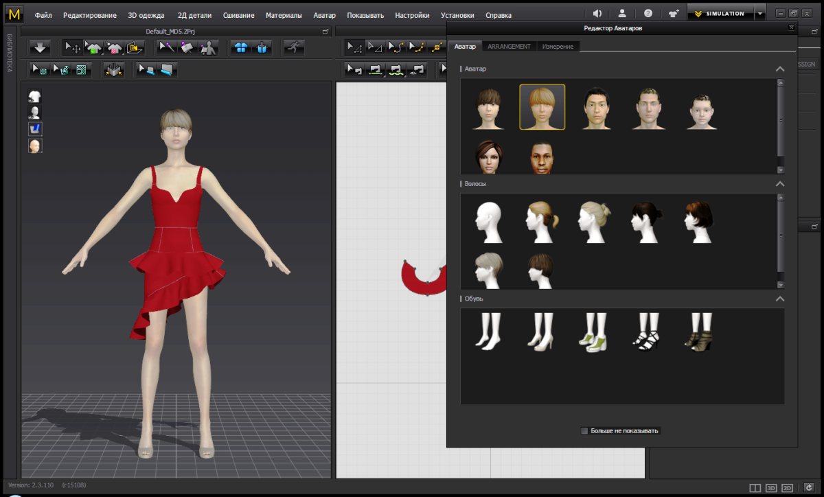Click the sound speaker icon
This screenshot has width=824, height=497.
(x=597, y=14)
